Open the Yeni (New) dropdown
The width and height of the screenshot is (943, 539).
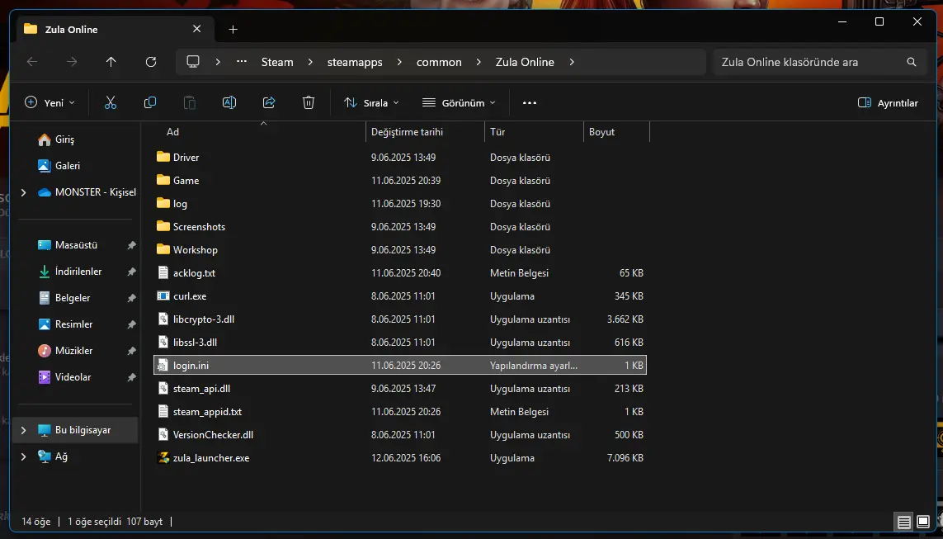pos(50,103)
